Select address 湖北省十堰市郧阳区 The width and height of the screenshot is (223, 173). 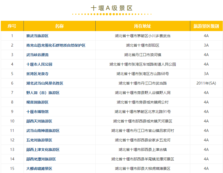[x=143, y=45]
